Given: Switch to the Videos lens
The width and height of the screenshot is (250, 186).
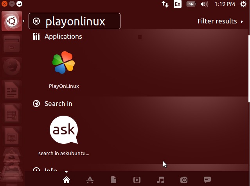Looking at the screenshot, I should click(x=137, y=180).
